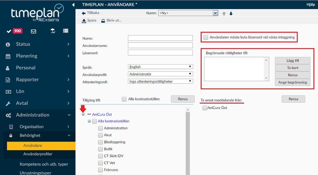Expand the Lön menu chevron
This screenshot has height=175, width=318.
pyautogui.click(x=68, y=91)
